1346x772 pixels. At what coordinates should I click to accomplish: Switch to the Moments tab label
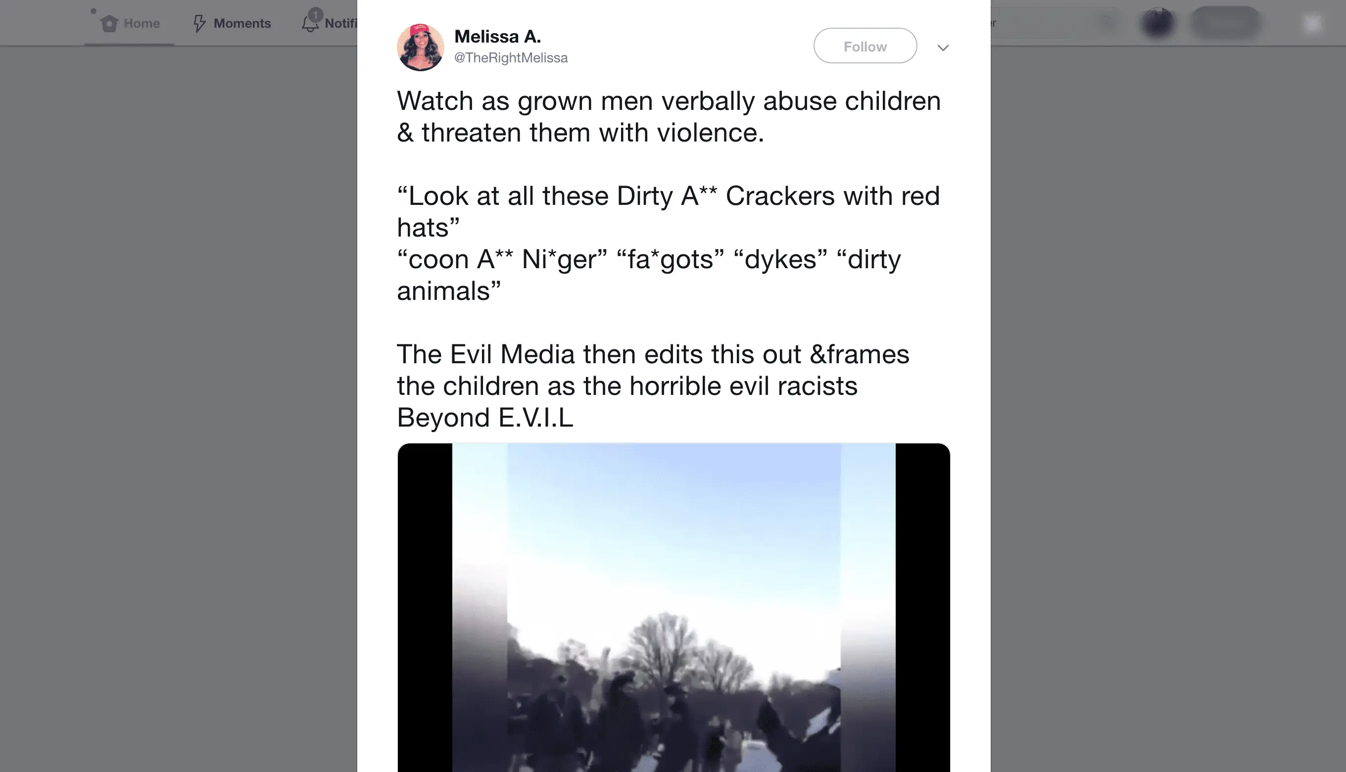click(x=242, y=23)
